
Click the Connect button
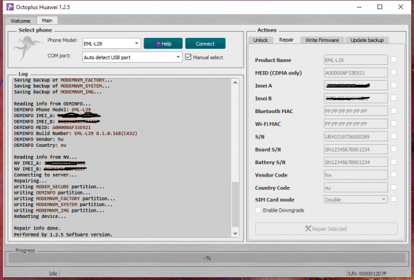pyautogui.click(x=205, y=43)
